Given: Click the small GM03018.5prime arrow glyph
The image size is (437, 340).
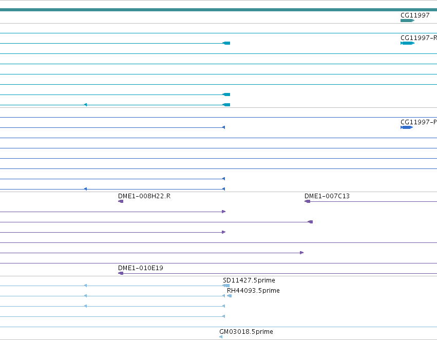Looking at the screenshot, I should pyautogui.click(x=221, y=337).
